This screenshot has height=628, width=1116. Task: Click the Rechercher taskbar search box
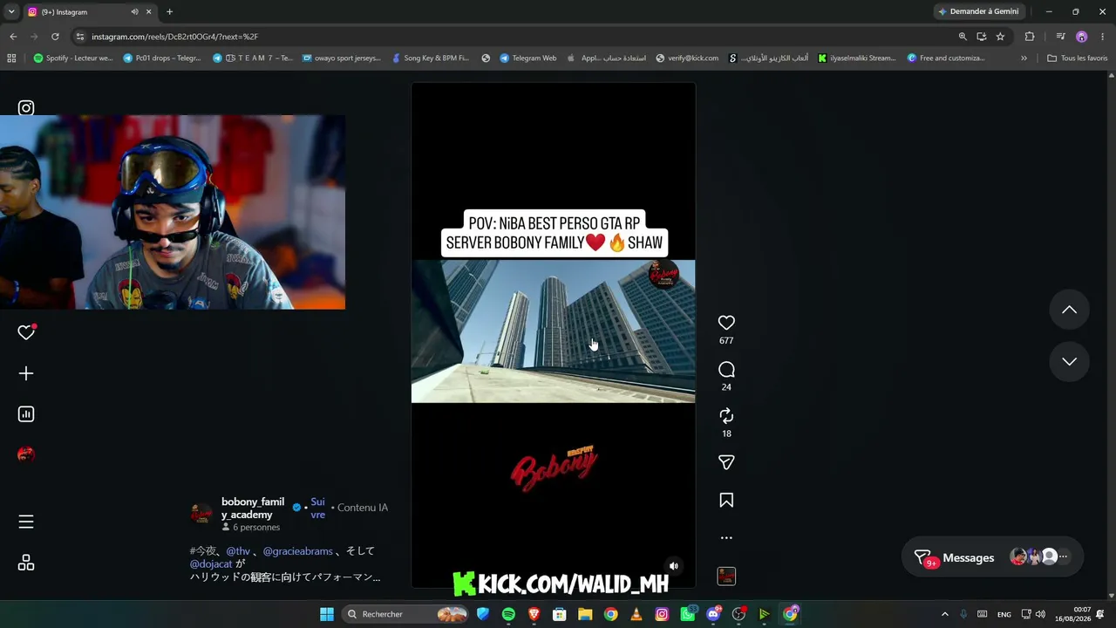pyautogui.click(x=406, y=614)
